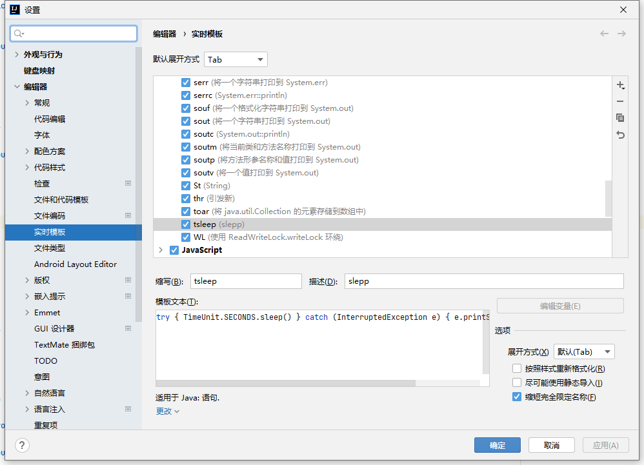
Task: Uncheck the sout template checkbox
Action: (x=186, y=121)
